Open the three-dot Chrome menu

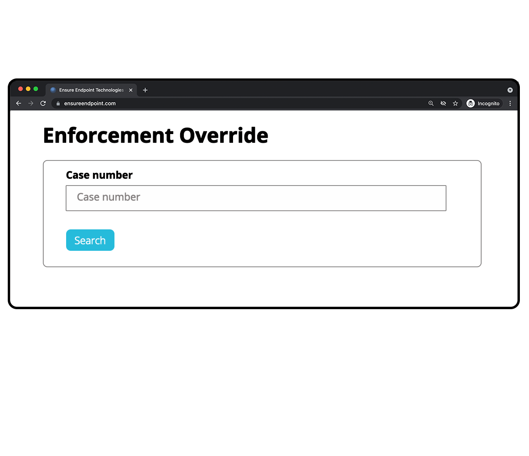point(510,103)
